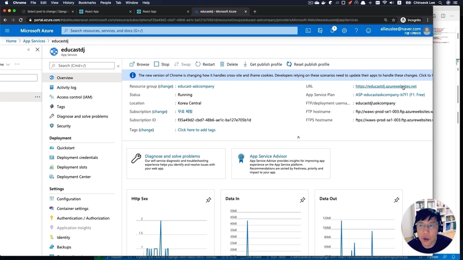The height and width of the screenshot is (260, 463).
Task: Open a new Chrome tab
Action: click(255, 12)
